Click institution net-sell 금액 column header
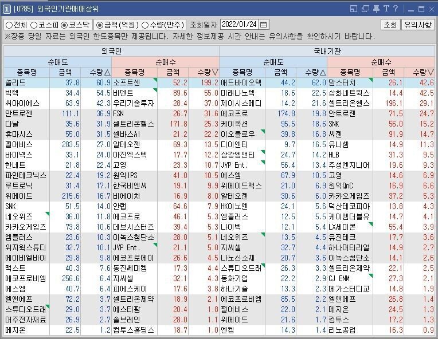 [x=281, y=73]
